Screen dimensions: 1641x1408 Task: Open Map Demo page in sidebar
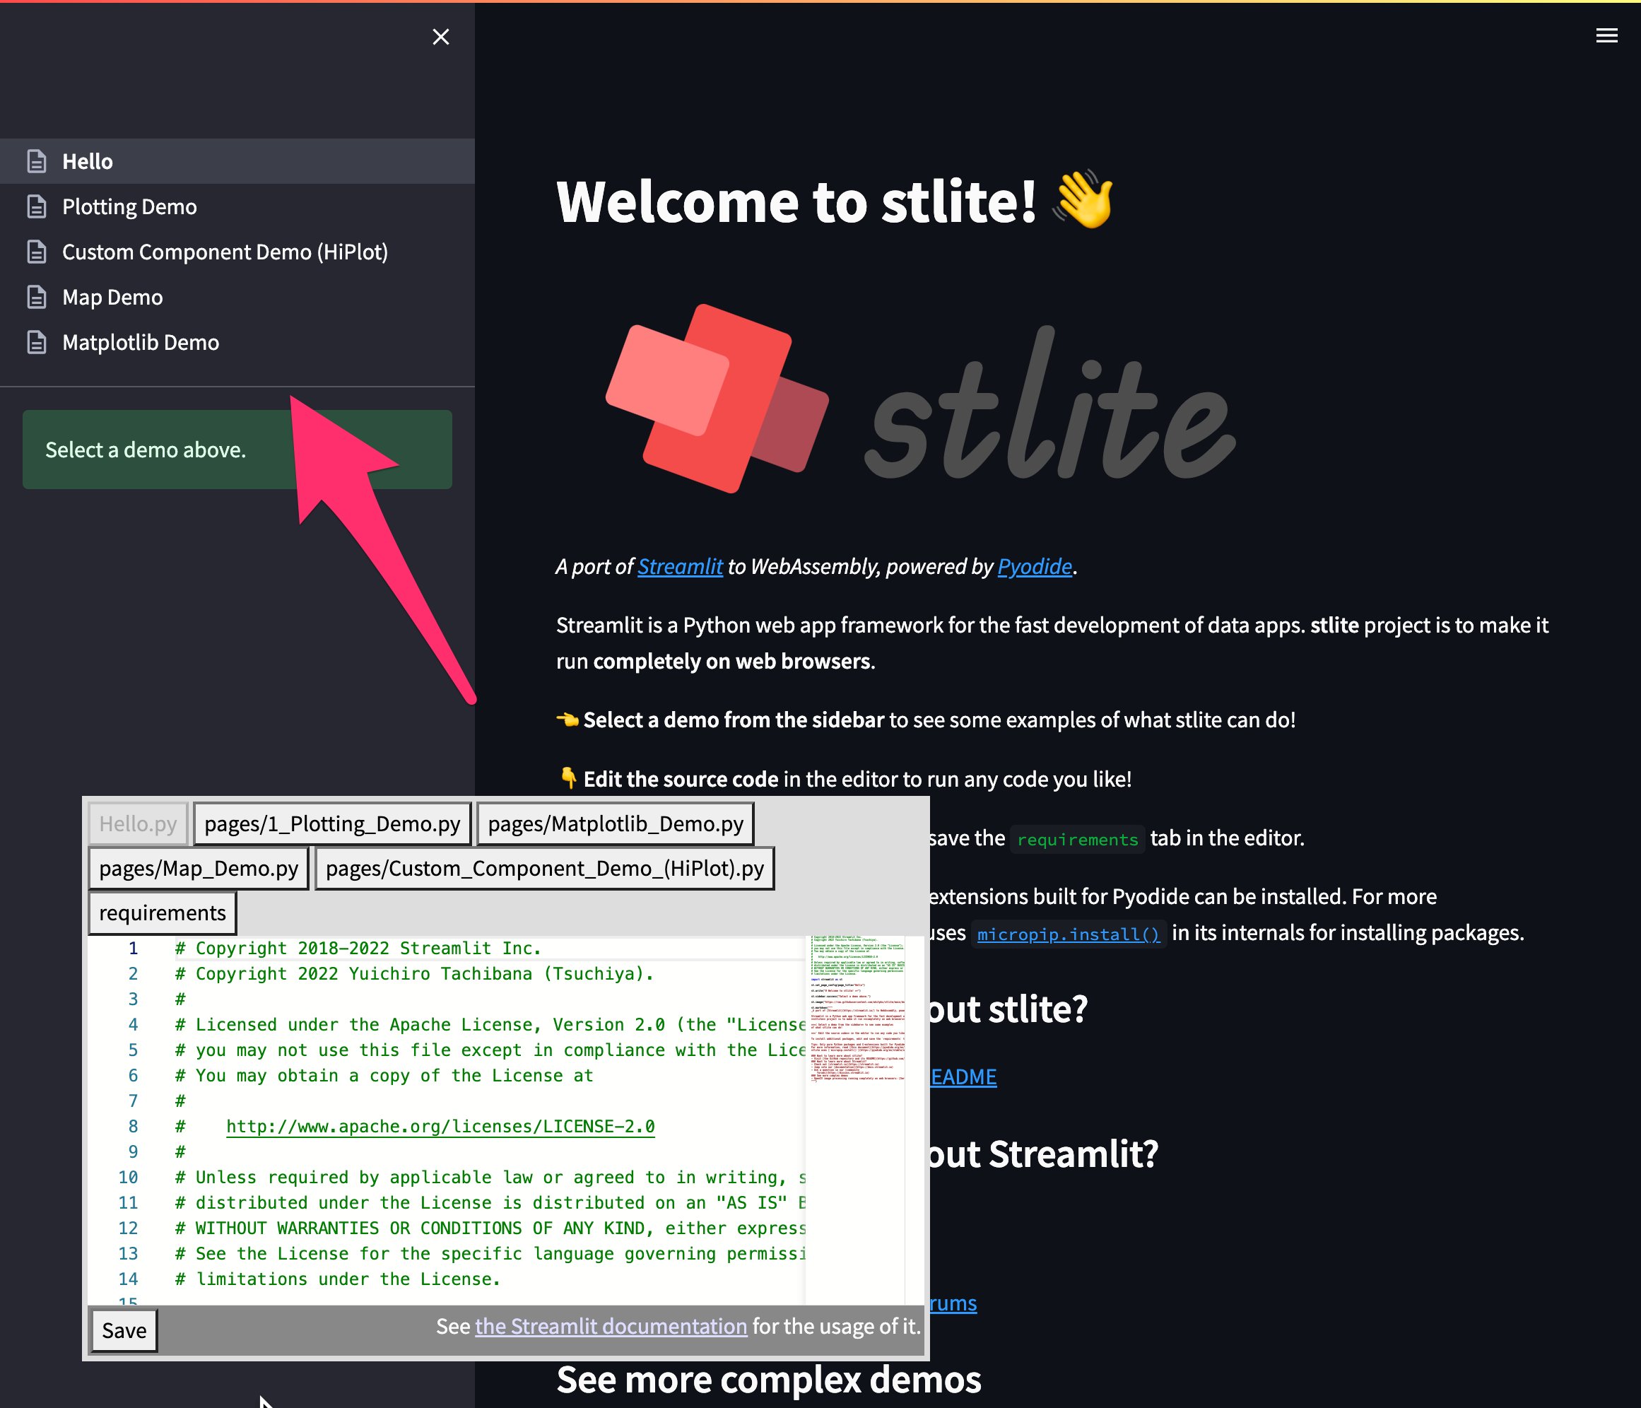[112, 297]
